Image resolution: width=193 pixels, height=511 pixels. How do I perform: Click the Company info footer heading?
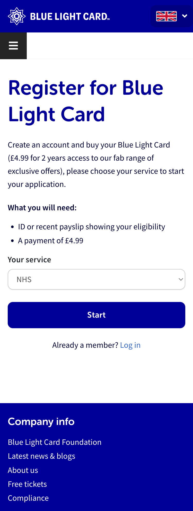pyautogui.click(x=41, y=422)
